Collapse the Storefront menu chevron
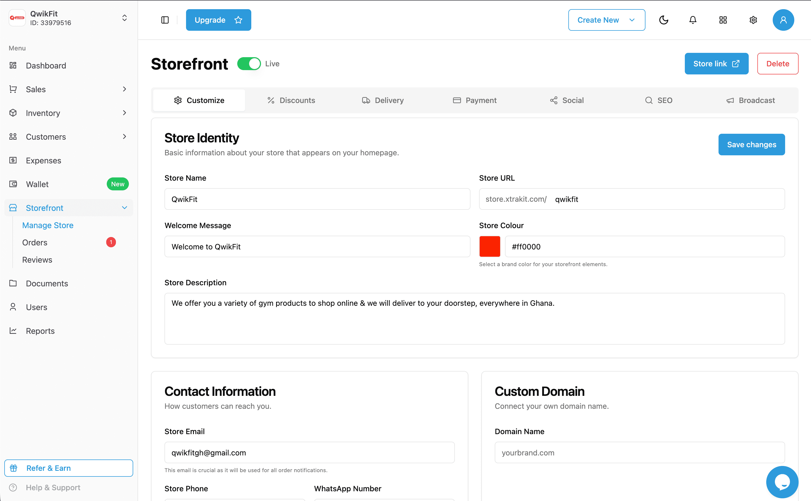811x501 pixels. (125, 208)
